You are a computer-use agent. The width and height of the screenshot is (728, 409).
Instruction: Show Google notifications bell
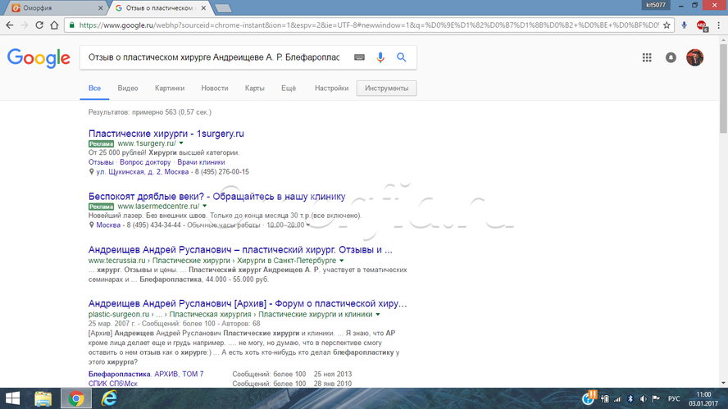pos(671,57)
